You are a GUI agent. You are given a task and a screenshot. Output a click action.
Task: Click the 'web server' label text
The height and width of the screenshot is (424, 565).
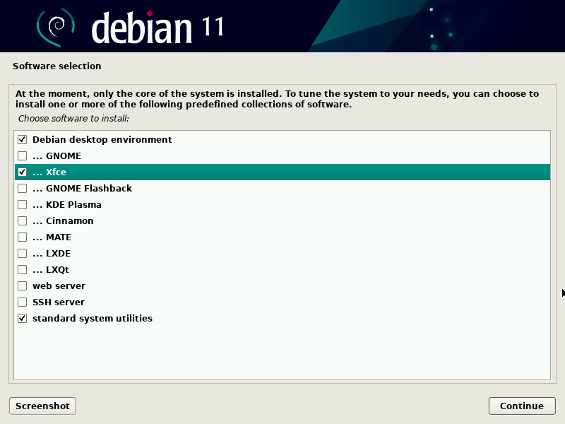coord(59,286)
